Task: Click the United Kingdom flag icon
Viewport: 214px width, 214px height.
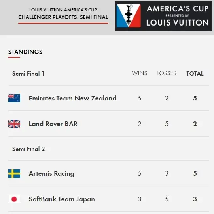Action: (x=14, y=124)
